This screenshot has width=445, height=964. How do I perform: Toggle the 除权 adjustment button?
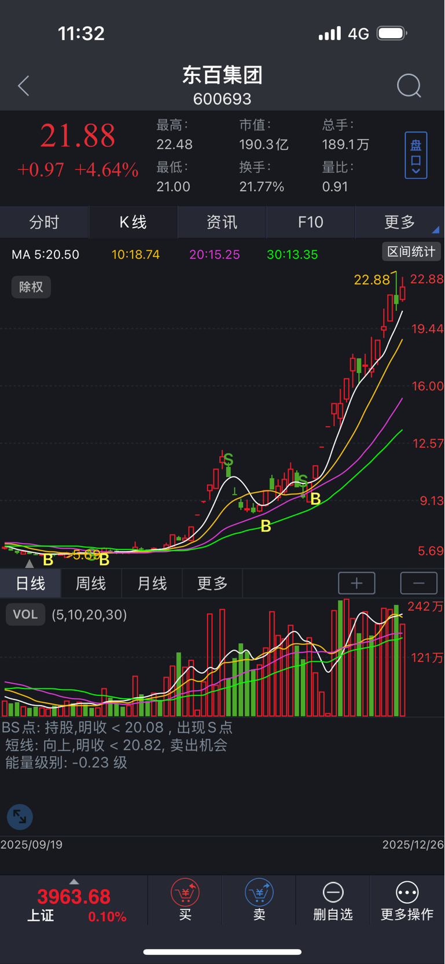click(31, 287)
